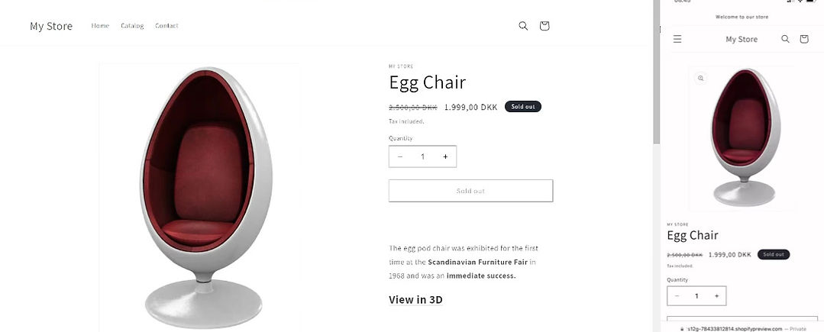Zoom product image in mobile preview
This screenshot has width=824, height=332.
[700, 78]
